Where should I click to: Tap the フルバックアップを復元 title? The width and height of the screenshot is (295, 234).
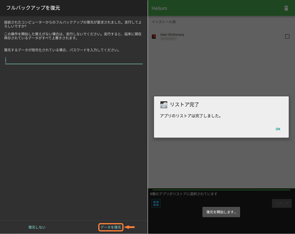[33, 8]
